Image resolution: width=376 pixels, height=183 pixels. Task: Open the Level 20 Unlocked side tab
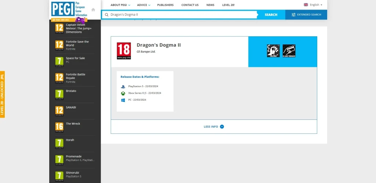click(x=2, y=94)
